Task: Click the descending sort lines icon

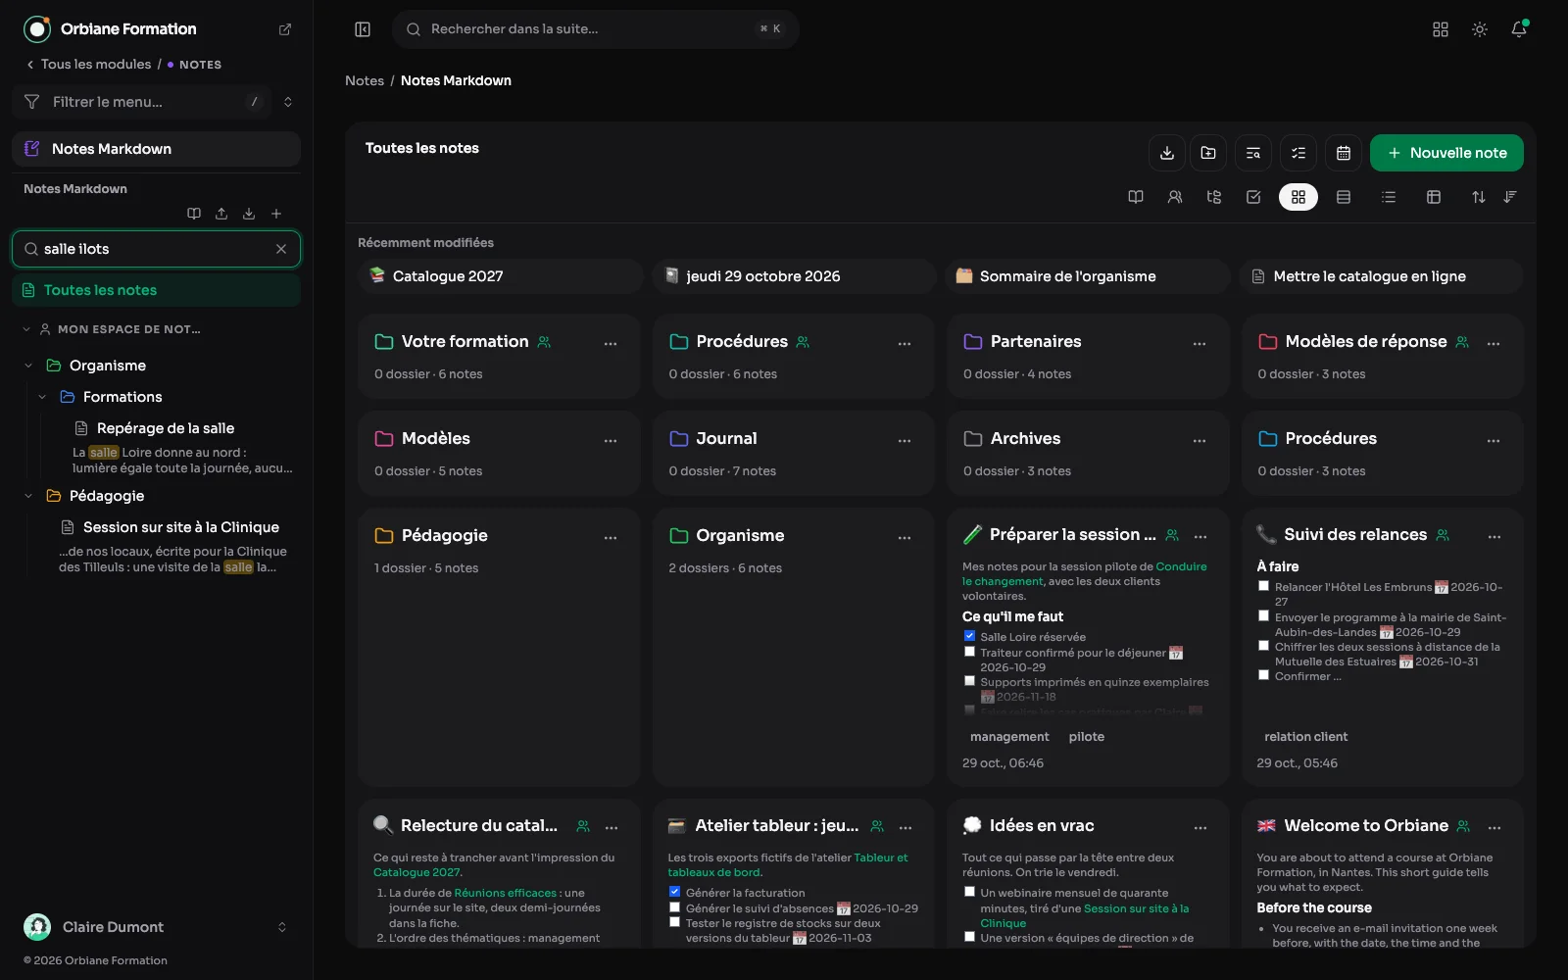Action: point(1510,197)
